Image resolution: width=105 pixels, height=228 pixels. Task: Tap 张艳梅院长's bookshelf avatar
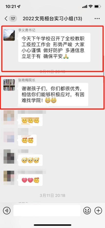(9, 85)
